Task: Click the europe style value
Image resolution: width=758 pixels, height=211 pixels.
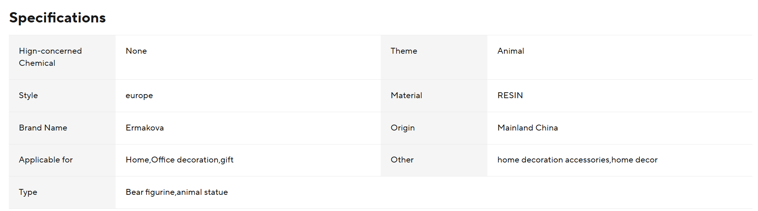Action: pos(139,96)
